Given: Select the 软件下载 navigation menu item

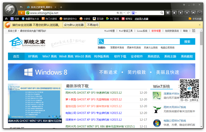Looking at the screenshot, I should click(120, 56).
